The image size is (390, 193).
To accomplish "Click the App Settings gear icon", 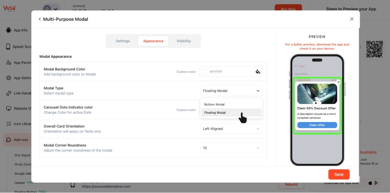I will tap(8, 78).
